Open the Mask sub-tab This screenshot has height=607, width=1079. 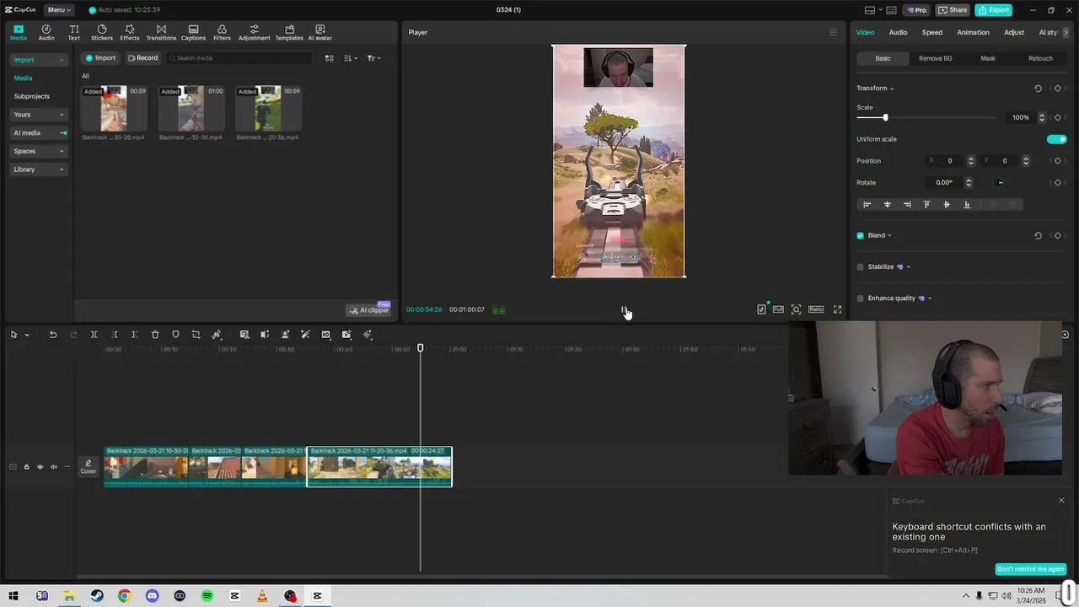(988, 58)
